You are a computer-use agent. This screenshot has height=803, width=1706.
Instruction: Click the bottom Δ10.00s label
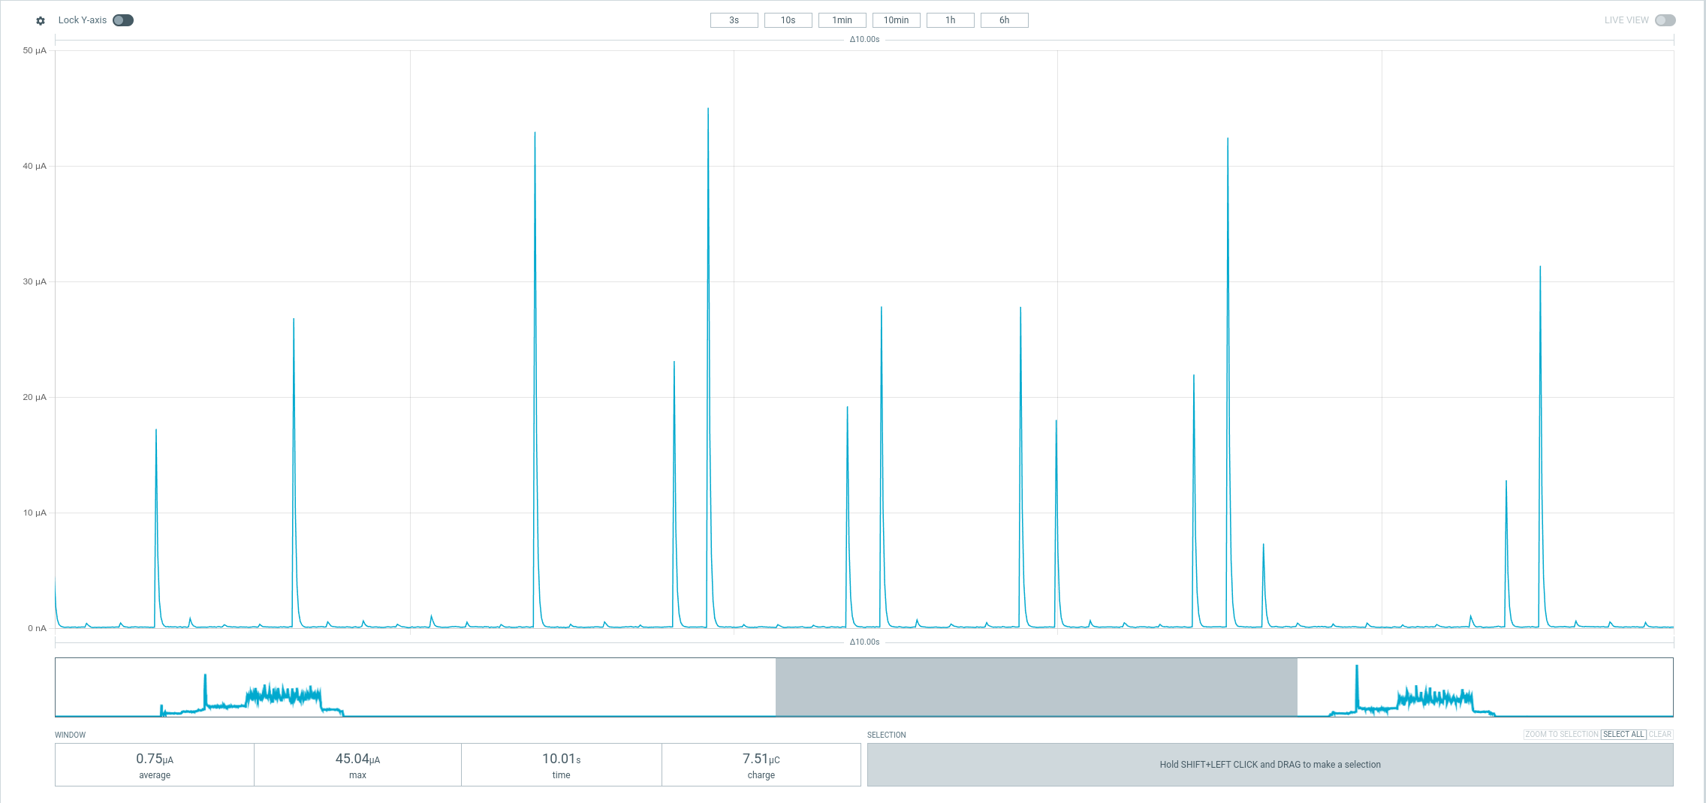tap(864, 642)
